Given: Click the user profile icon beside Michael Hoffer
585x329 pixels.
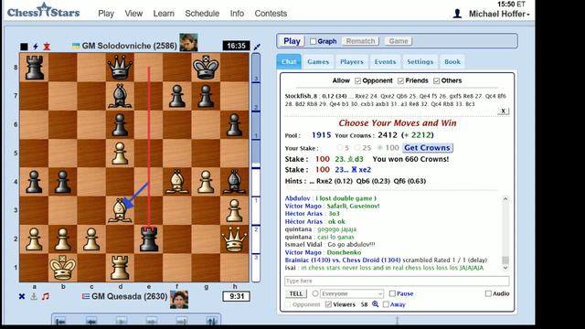Looking at the screenshot, I should click(x=457, y=14).
